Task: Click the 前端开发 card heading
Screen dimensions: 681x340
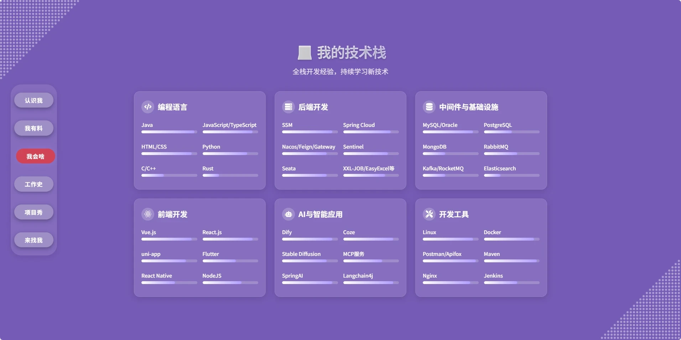Action: click(172, 214)
